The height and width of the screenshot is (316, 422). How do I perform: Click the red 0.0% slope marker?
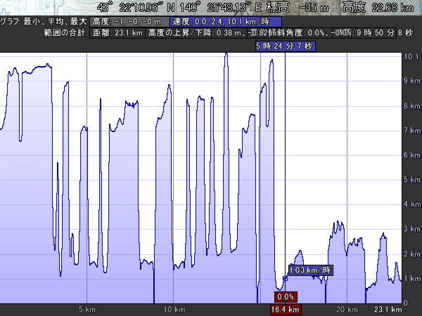pos(286,296)
